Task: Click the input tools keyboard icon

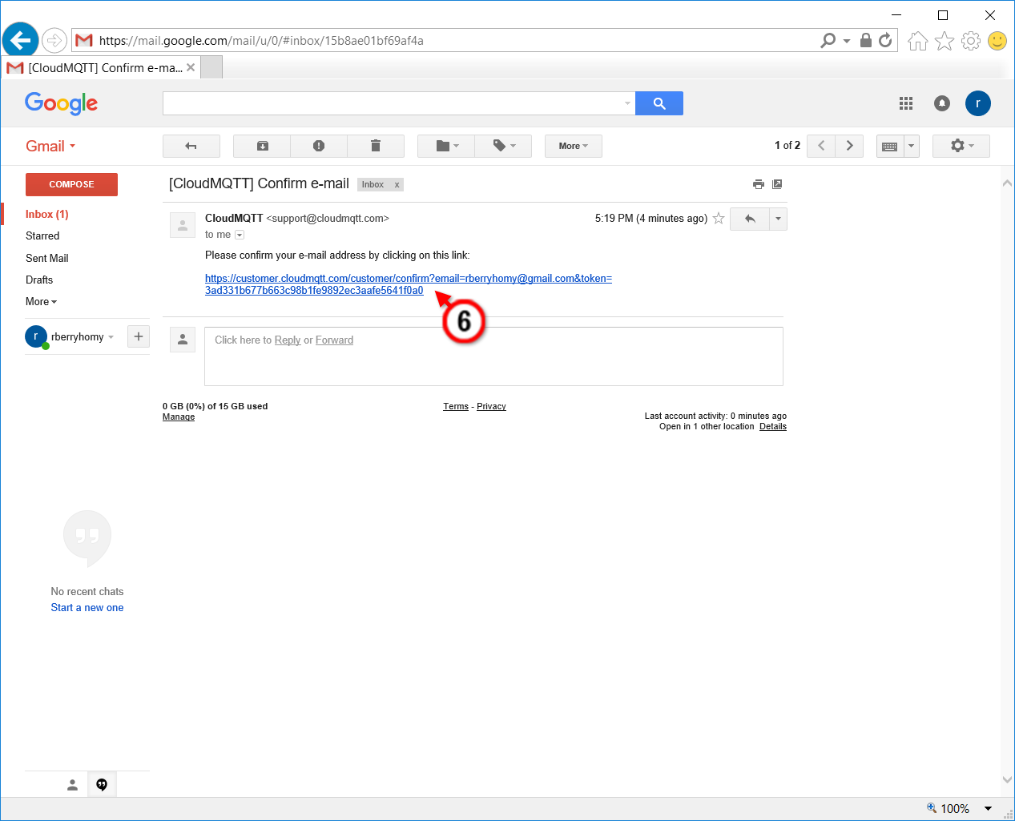Action: (890, 146)
